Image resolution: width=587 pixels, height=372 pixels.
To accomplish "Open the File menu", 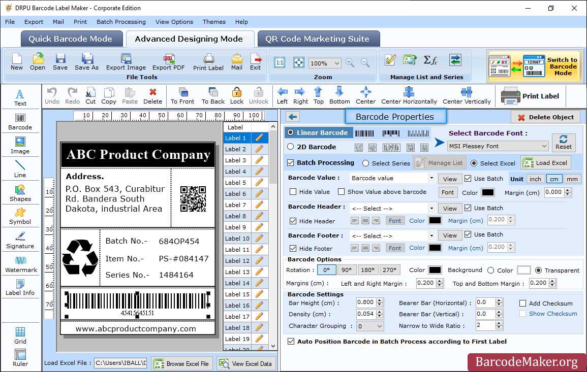I will click(x=10, y=22).
